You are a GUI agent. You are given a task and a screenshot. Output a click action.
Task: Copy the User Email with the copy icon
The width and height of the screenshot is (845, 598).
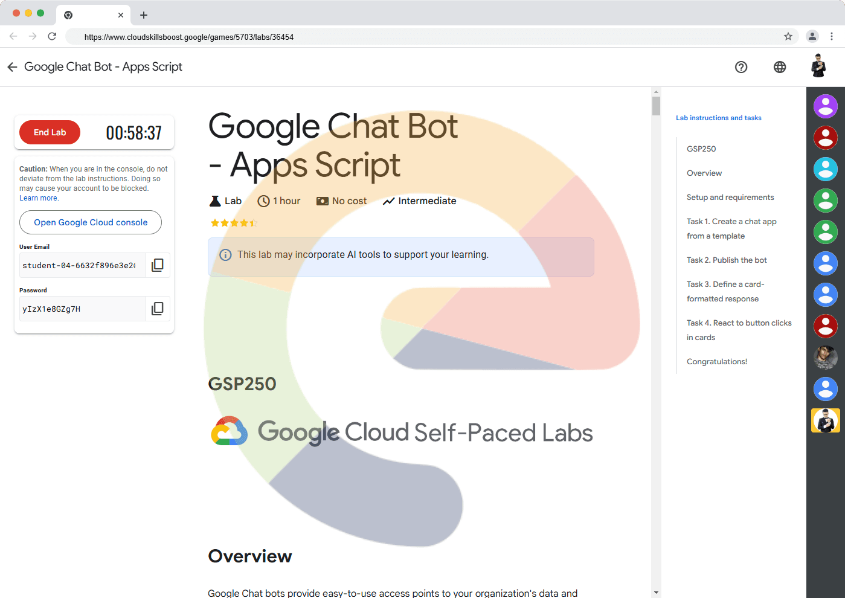[158, 265]
